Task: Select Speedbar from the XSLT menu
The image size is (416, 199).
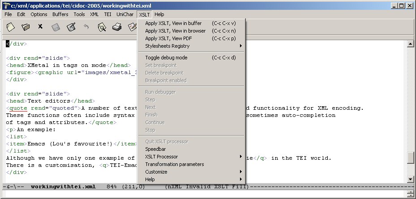Action: tap(155, 149)
